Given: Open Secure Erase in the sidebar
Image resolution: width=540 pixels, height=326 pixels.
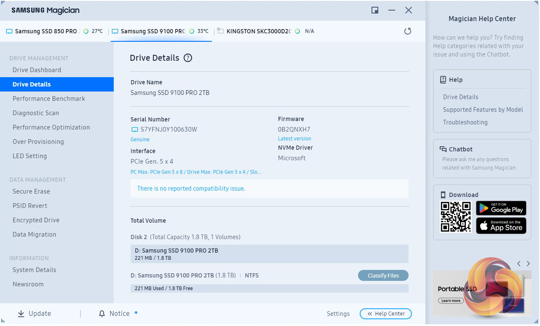Looking at the screenshot, I should click(31, 191).
